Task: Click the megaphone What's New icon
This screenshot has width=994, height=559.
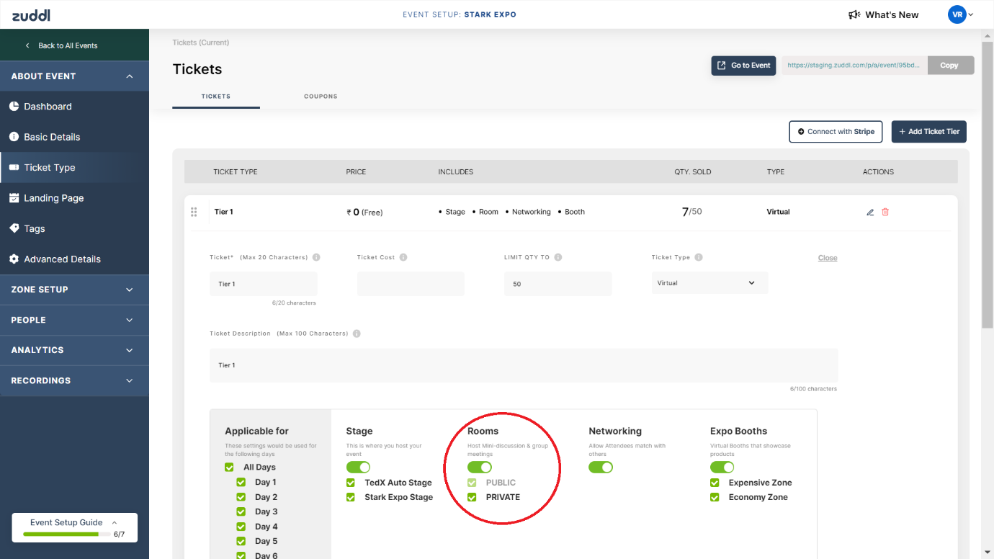Action: pos(854,14)
